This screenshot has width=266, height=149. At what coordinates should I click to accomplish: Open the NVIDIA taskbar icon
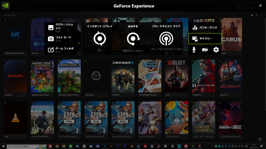point(193,146)
